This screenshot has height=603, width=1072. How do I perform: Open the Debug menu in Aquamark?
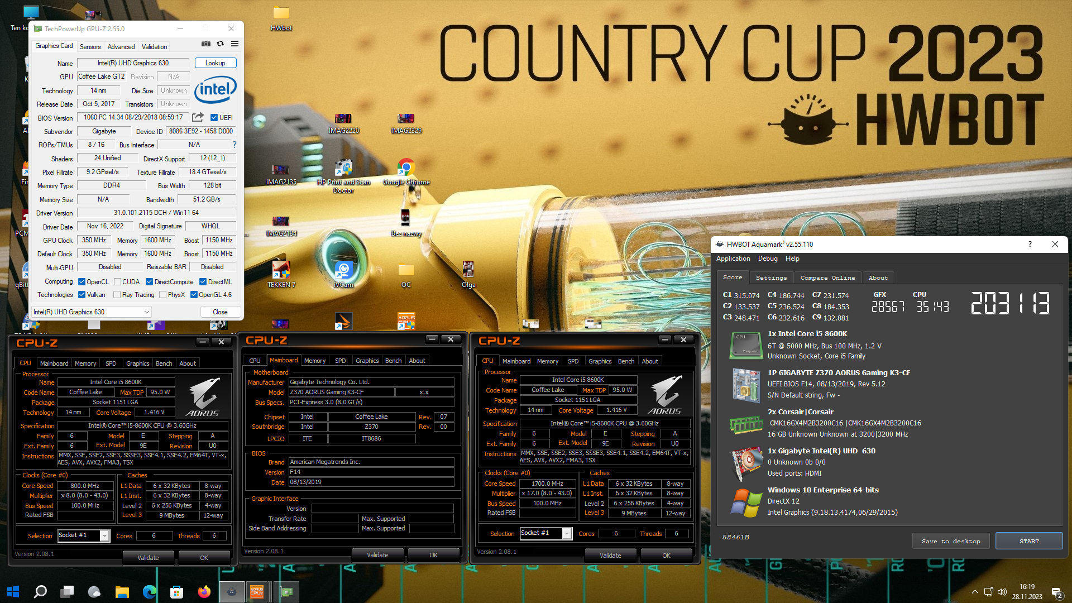(x=768, y=259)
